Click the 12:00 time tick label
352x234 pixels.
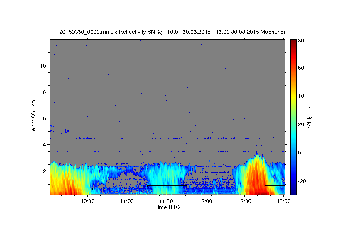click(x=205, y=201)
